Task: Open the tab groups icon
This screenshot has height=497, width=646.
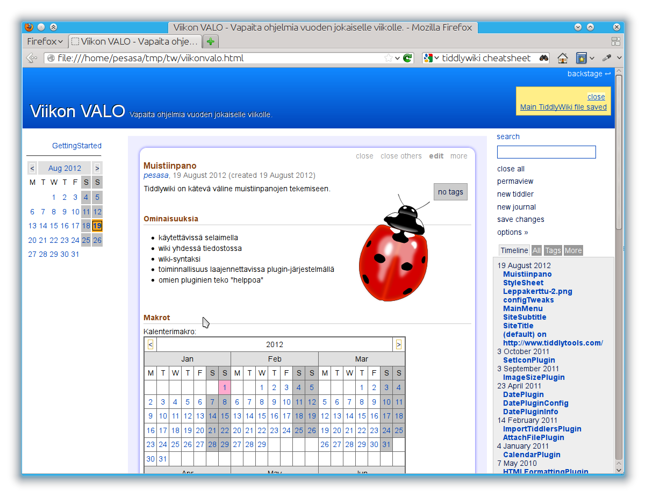Action: tap(616, 41)
